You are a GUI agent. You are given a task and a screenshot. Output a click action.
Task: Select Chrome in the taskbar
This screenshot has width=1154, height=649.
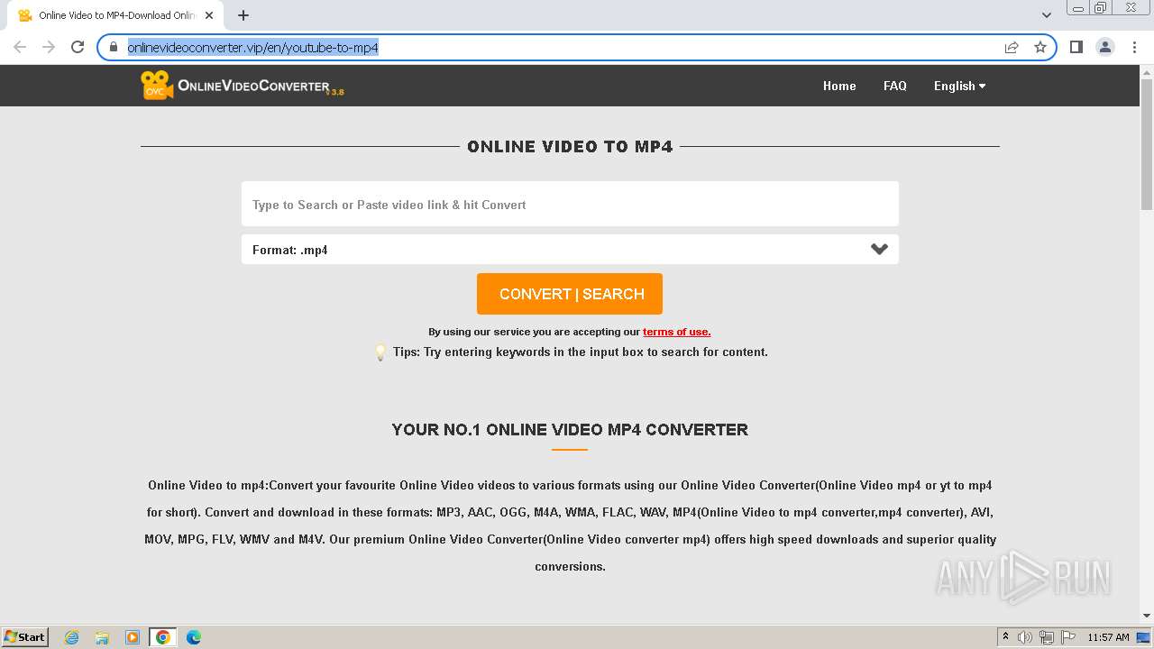(x=162, y=637)
